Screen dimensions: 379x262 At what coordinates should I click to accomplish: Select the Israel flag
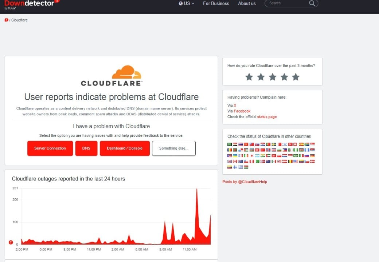285,144
